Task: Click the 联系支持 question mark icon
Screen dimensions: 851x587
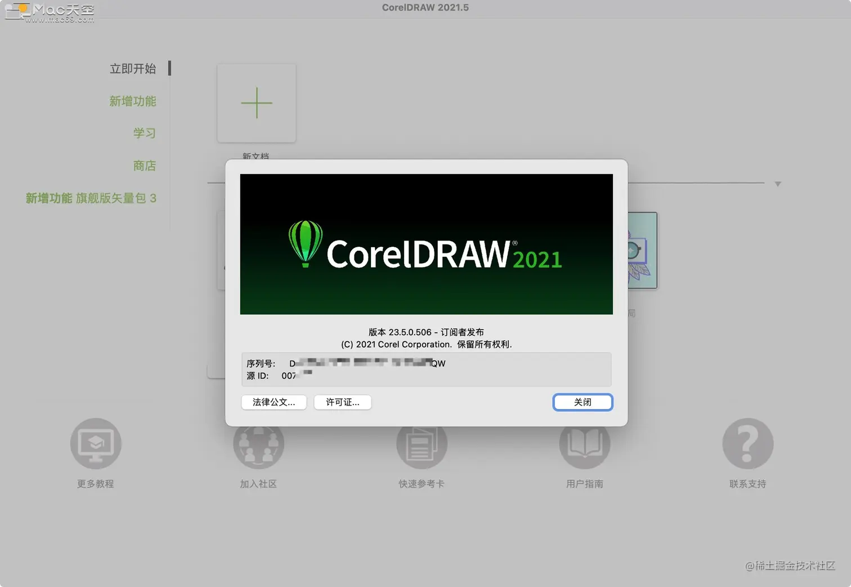Action: [x=748, y=443]
